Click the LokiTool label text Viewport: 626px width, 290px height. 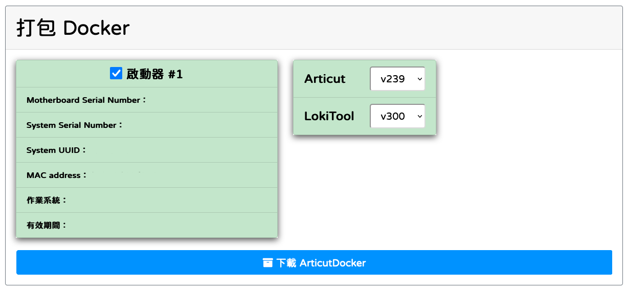point(329,116)
